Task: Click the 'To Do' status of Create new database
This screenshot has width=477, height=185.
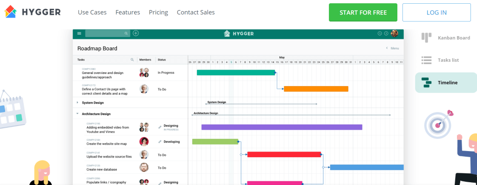Action: point(162,168)
